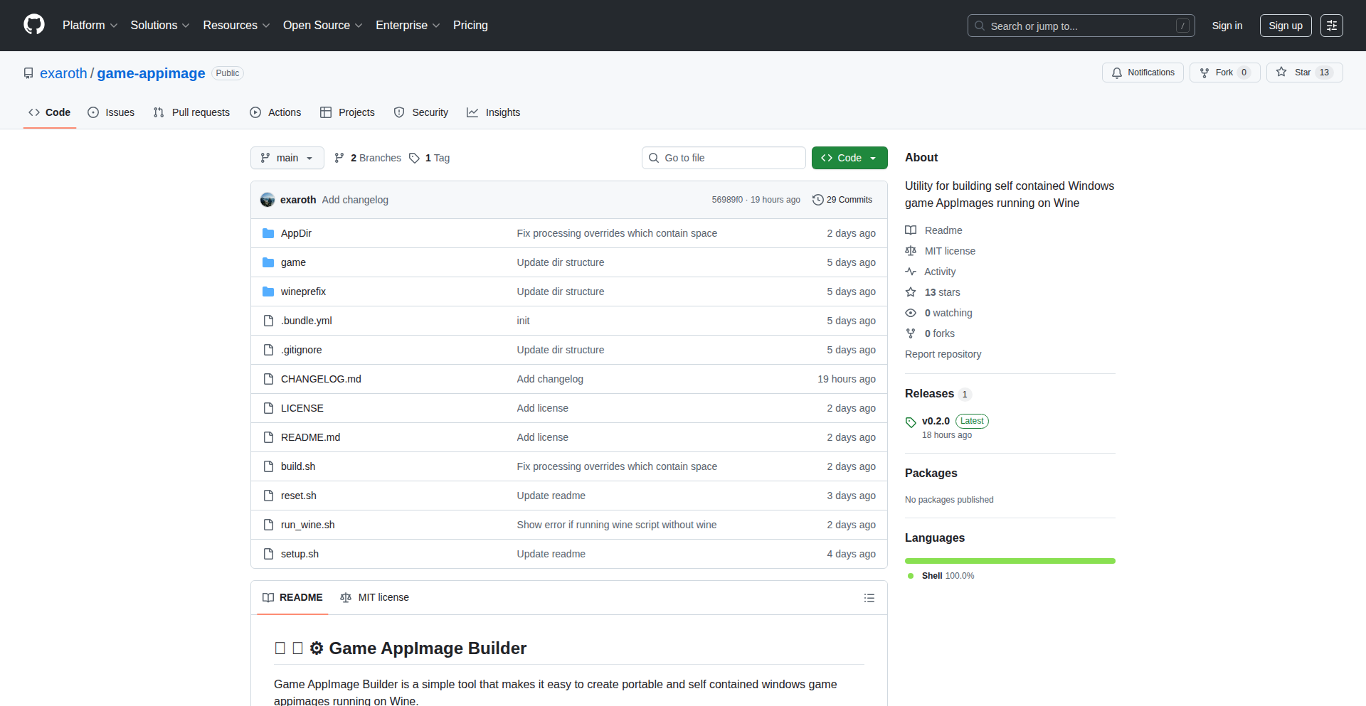
Task: Switch to the Projects tab
Action: [347, 112]
